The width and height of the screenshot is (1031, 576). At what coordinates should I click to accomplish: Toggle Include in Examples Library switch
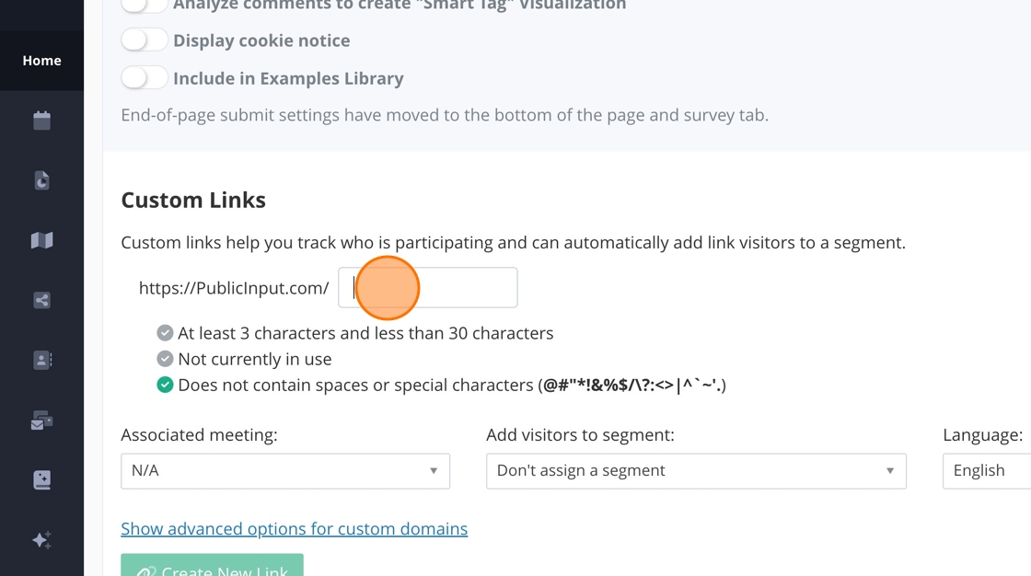point(145,78)
